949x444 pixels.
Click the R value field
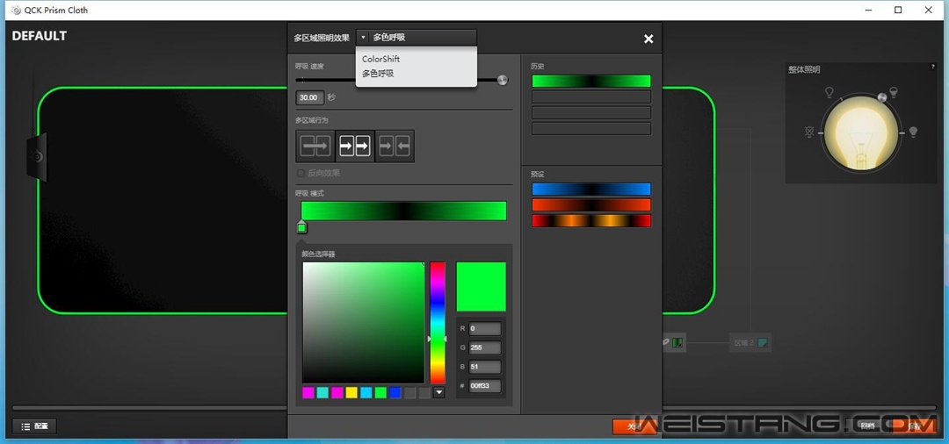tap(485, 329)
